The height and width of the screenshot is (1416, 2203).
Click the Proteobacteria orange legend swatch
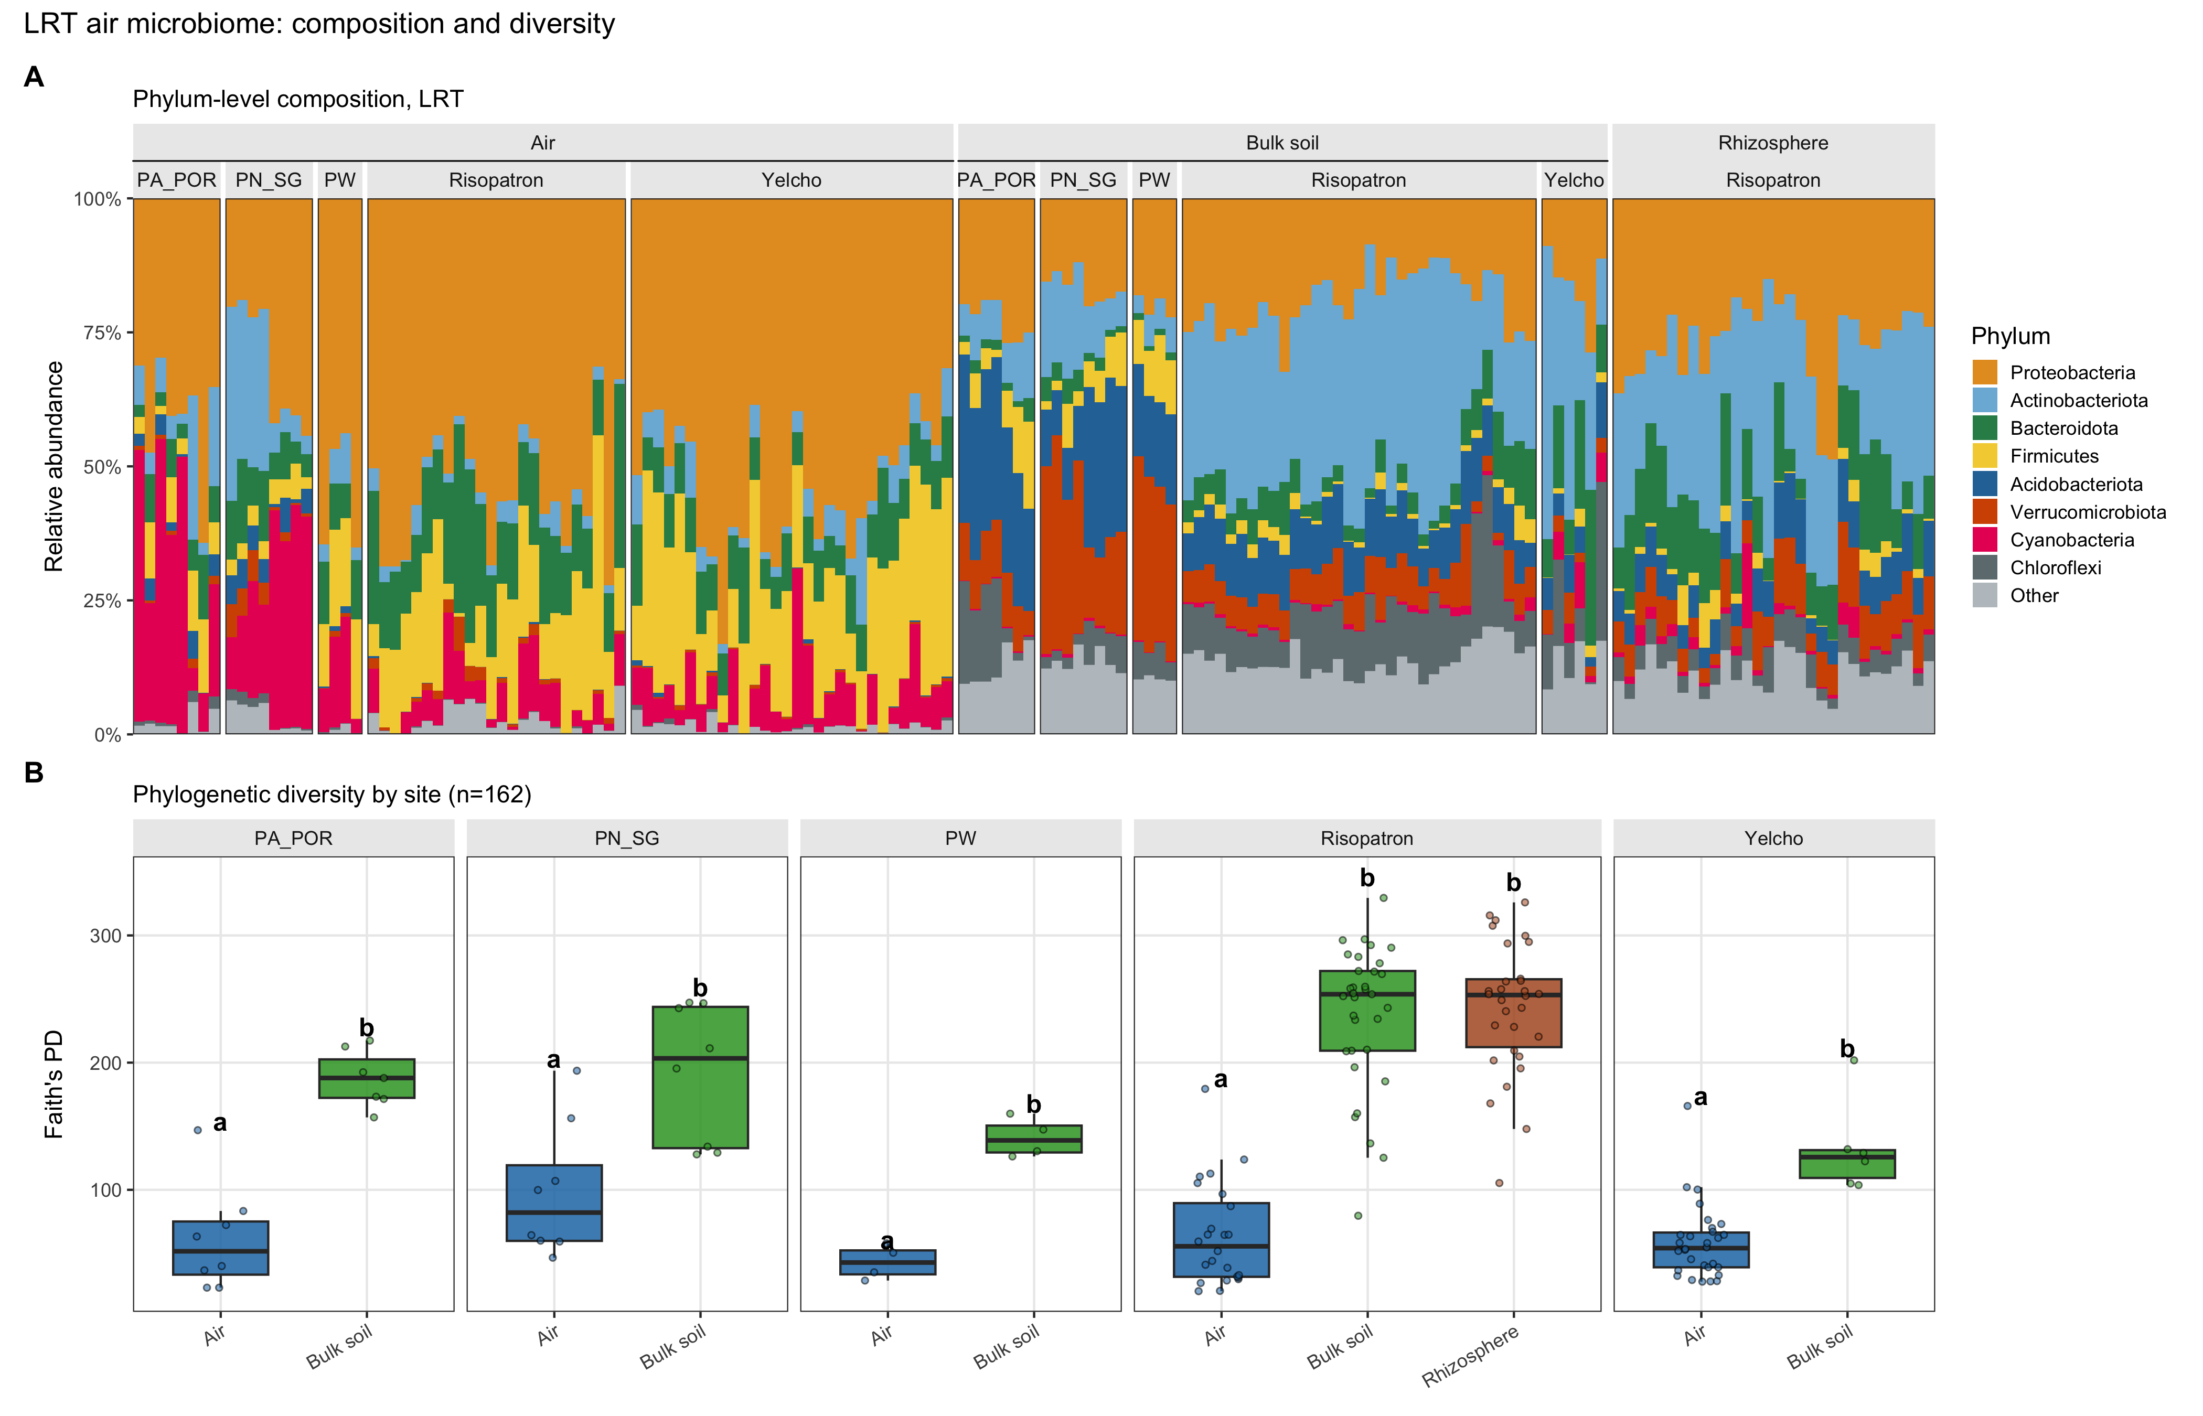pos(1984,372)
